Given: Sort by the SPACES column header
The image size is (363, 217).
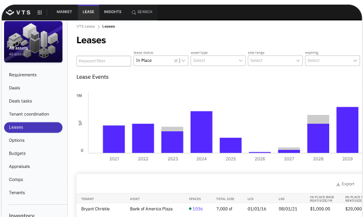Looking at the screenshot, I should [195, 199].
